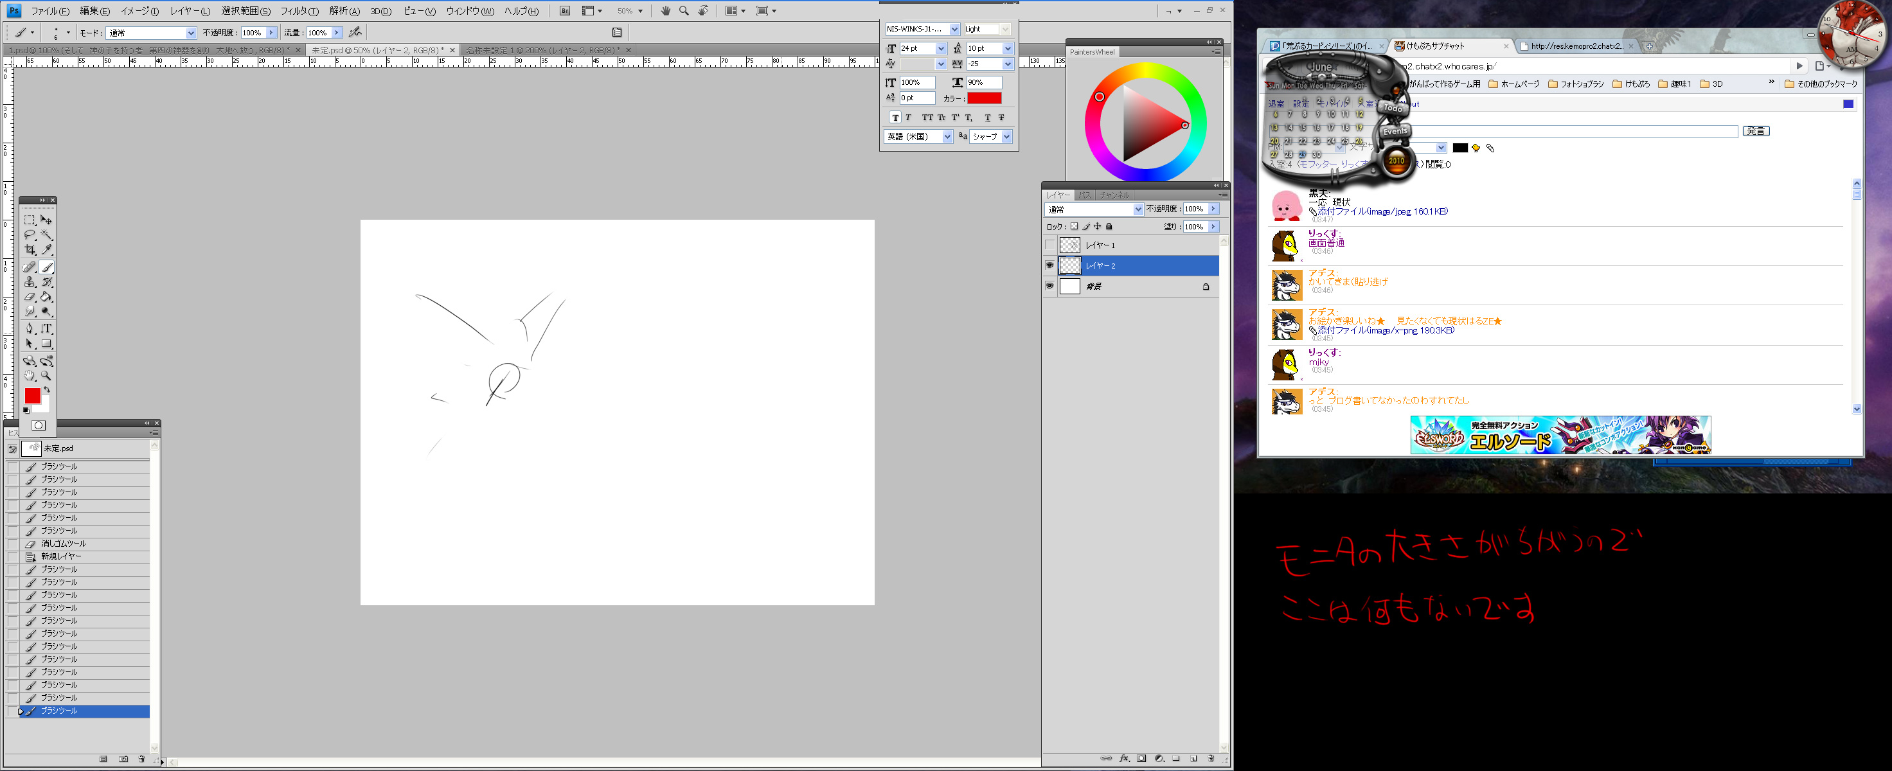Image resolution: width=1892 pixels, height=771 pixels.
Task: Toggle Strikethrough in Character panel
Action: pos(1001,118)
